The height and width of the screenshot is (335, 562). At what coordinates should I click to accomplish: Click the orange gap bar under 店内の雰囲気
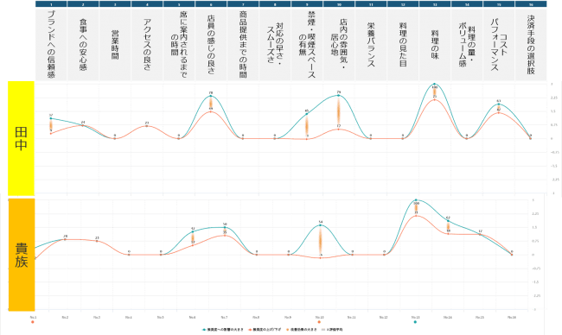(338, 111)
